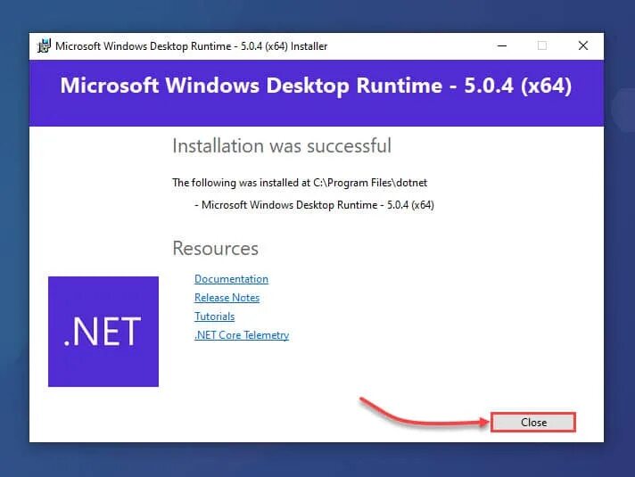Click the purple banner title text

coord(316,86)
